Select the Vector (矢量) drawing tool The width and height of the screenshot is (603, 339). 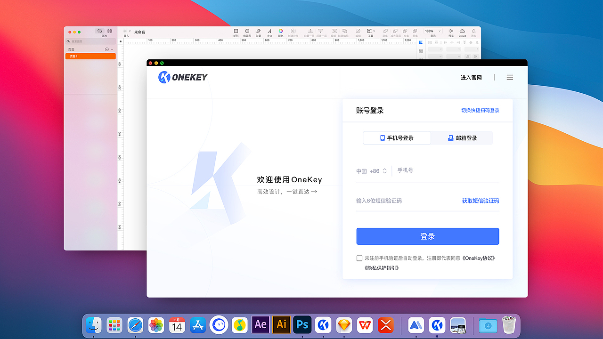coord(258,31)
